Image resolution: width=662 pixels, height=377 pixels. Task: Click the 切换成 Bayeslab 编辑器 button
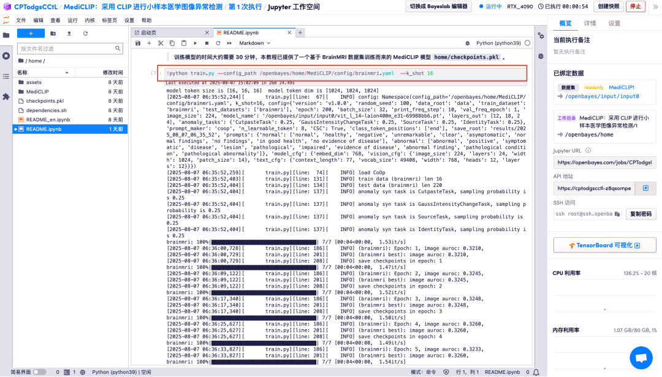click(x=439, y=7)
